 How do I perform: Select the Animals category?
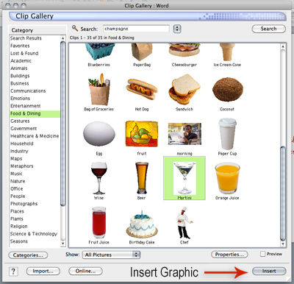[19, 68]
